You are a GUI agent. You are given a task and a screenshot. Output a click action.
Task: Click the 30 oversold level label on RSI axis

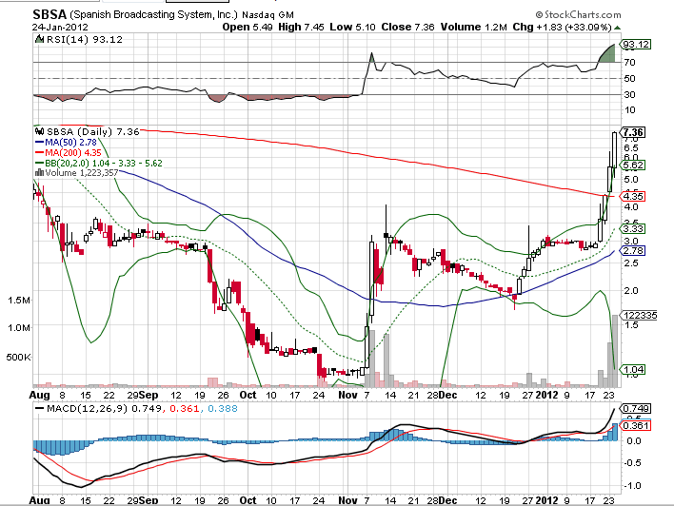[x=629, y=94]
